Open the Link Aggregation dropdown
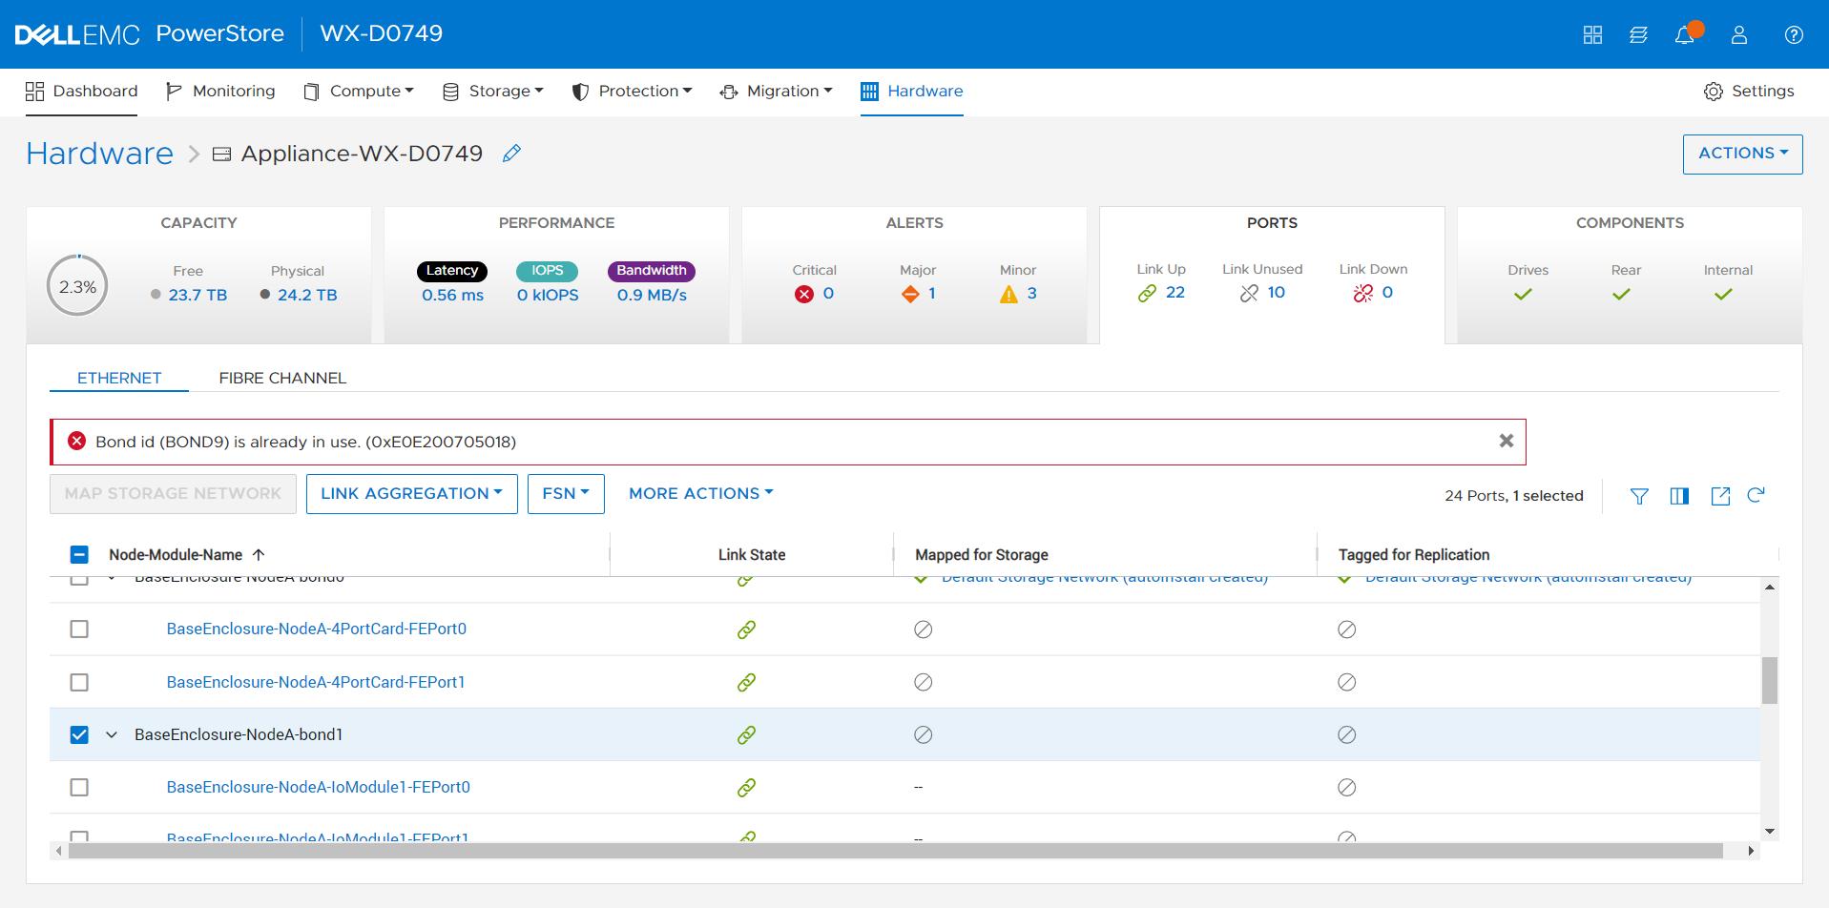This screenshot has height=908, width=1829. pos(411,494)
